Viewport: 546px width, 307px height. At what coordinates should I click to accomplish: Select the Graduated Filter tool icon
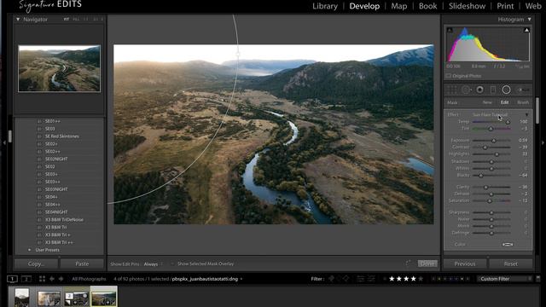coord(493,90)
